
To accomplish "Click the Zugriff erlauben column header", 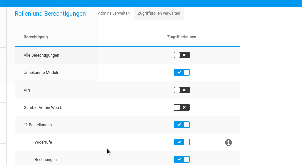I will (181, 37).
